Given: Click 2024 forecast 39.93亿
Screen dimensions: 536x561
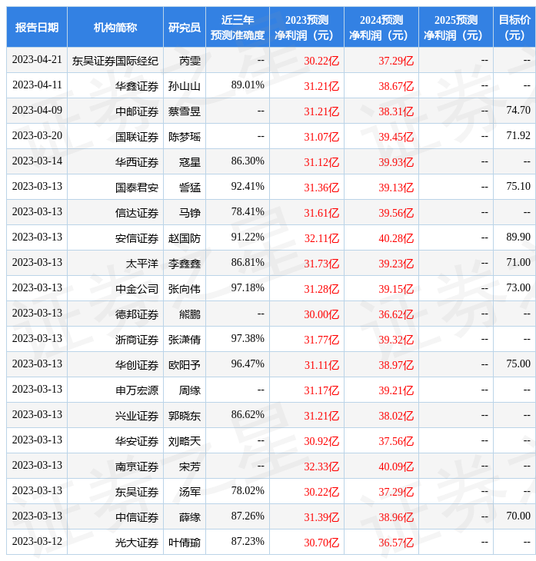Looking at the screenshot, I should coord(396,162).
